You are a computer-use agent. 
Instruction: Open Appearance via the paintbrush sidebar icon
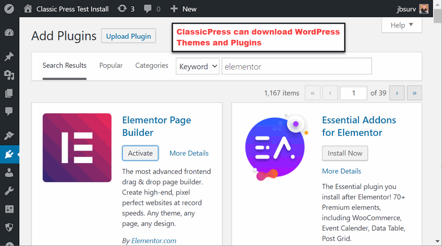coord(9,136)
